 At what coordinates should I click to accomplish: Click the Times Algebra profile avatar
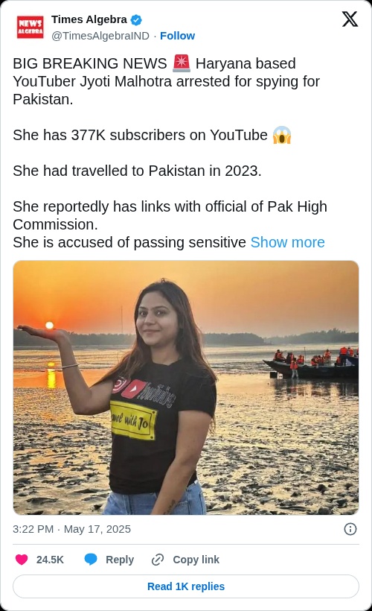pyautogui.click(x=30, y=28)
